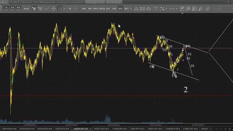The width and height of the screenshot is (233, 131).
Task: Add a new chart tab with plus
Action: click(210, 129)
